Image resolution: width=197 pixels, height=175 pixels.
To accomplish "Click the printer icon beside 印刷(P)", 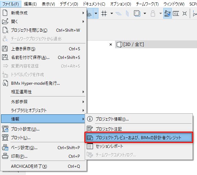I will [x=5, y=156].
